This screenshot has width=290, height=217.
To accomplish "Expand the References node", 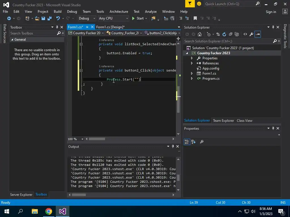I will [x=192, y=63].
